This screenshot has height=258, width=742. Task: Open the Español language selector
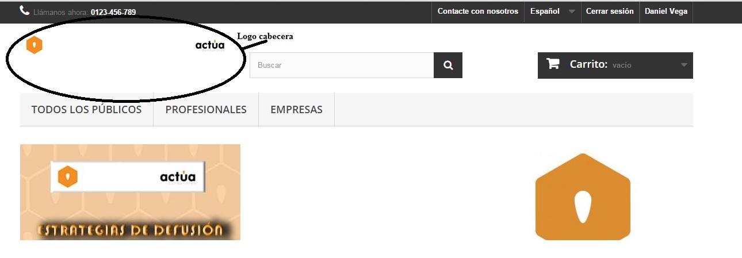pyautogui.click(x=552, y=11)
